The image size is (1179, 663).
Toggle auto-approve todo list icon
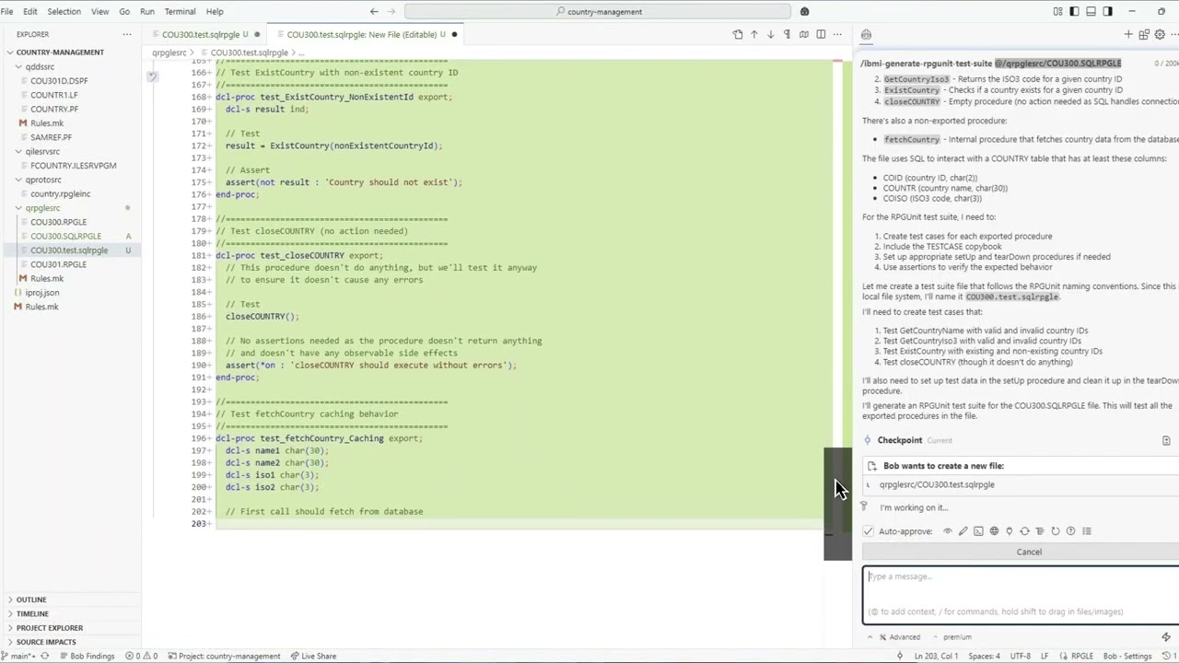coord(1087,531)
